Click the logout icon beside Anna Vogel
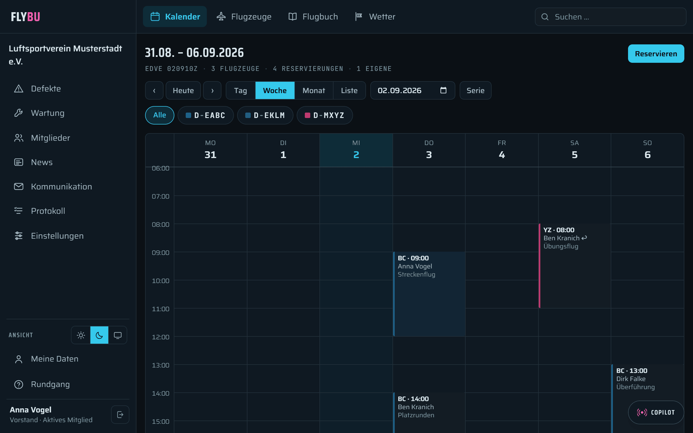 (x=120, y=414)
